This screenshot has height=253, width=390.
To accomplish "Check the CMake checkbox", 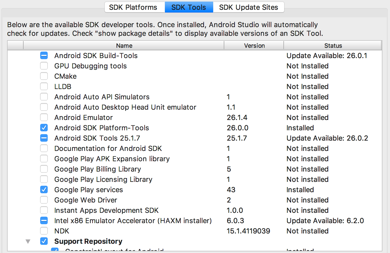I will [44, 76].
